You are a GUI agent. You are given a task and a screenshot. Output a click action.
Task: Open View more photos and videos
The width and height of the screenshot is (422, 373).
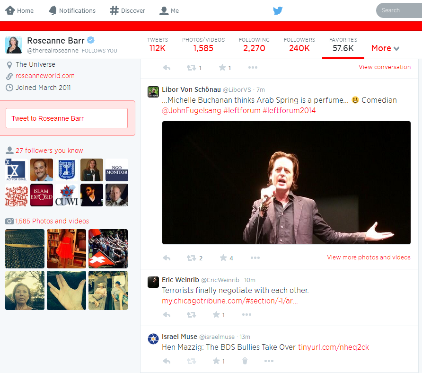click(369, 257)
